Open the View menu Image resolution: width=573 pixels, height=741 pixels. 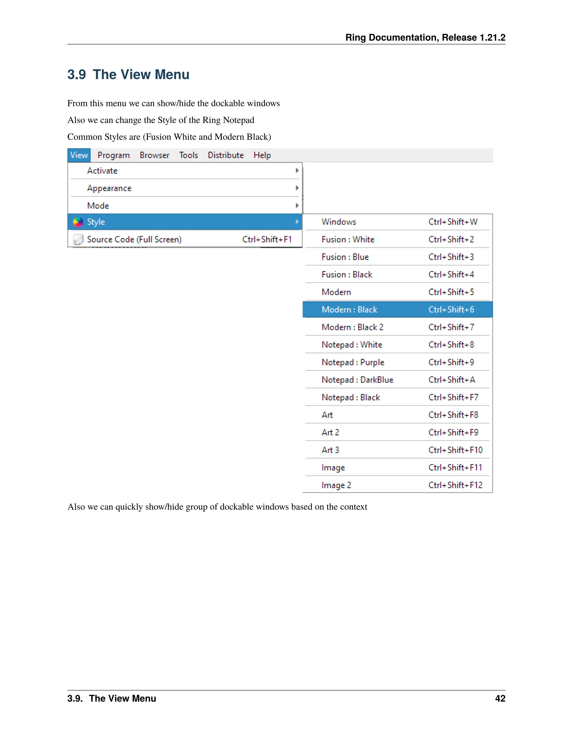tap(79, 155)
